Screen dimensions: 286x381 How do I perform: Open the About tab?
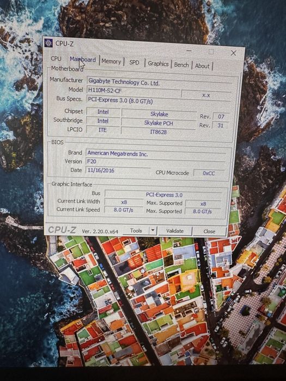coord(202,66)
